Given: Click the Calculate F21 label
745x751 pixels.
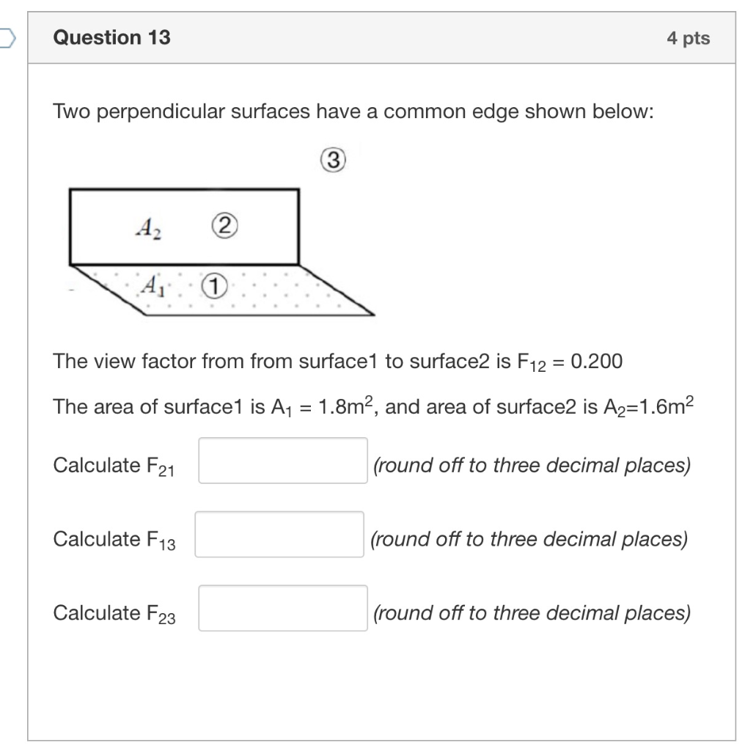Looking at the screenshot, I should click(x=114, y=466).
